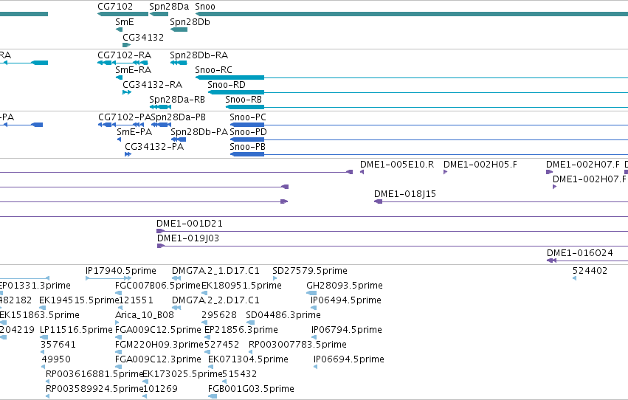The width and height of the screenshot is (628, 400).
Task: Select the CG7102 gene label
Action: (x=115, y=7)
